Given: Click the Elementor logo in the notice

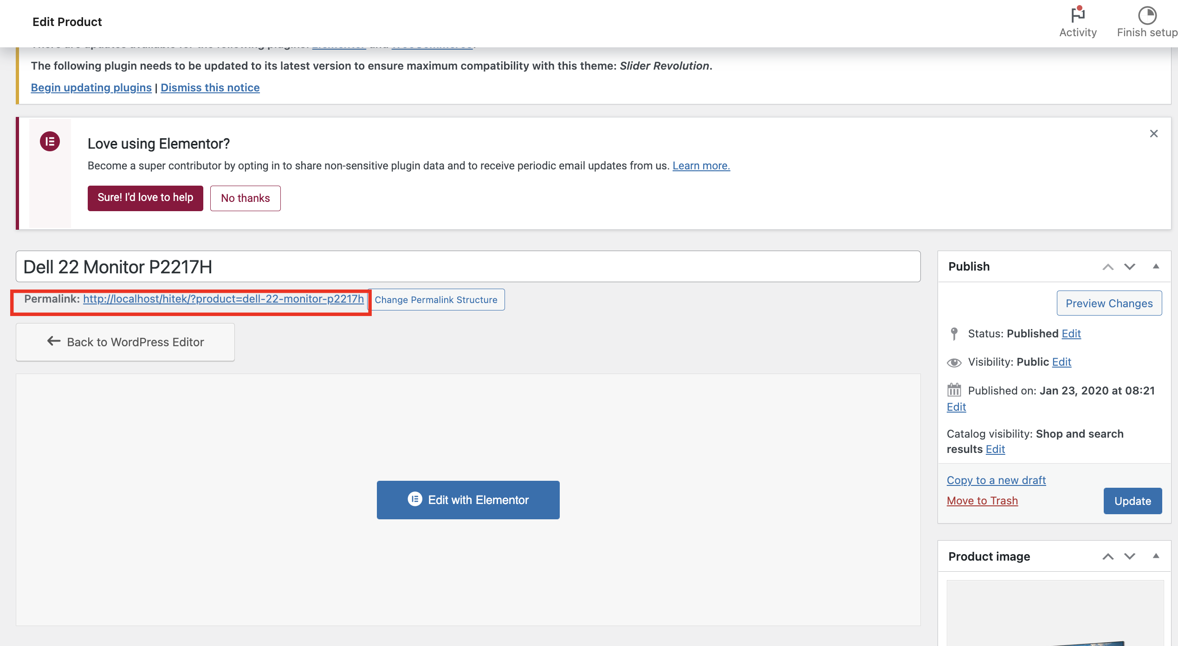Looking at the screenshot, I should (50, 142).
